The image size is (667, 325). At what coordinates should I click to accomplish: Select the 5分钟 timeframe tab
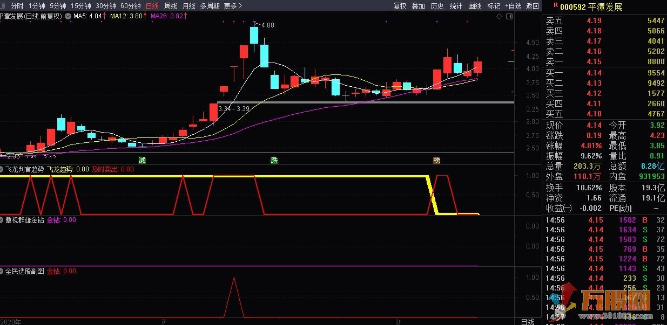tap(58, 6)
